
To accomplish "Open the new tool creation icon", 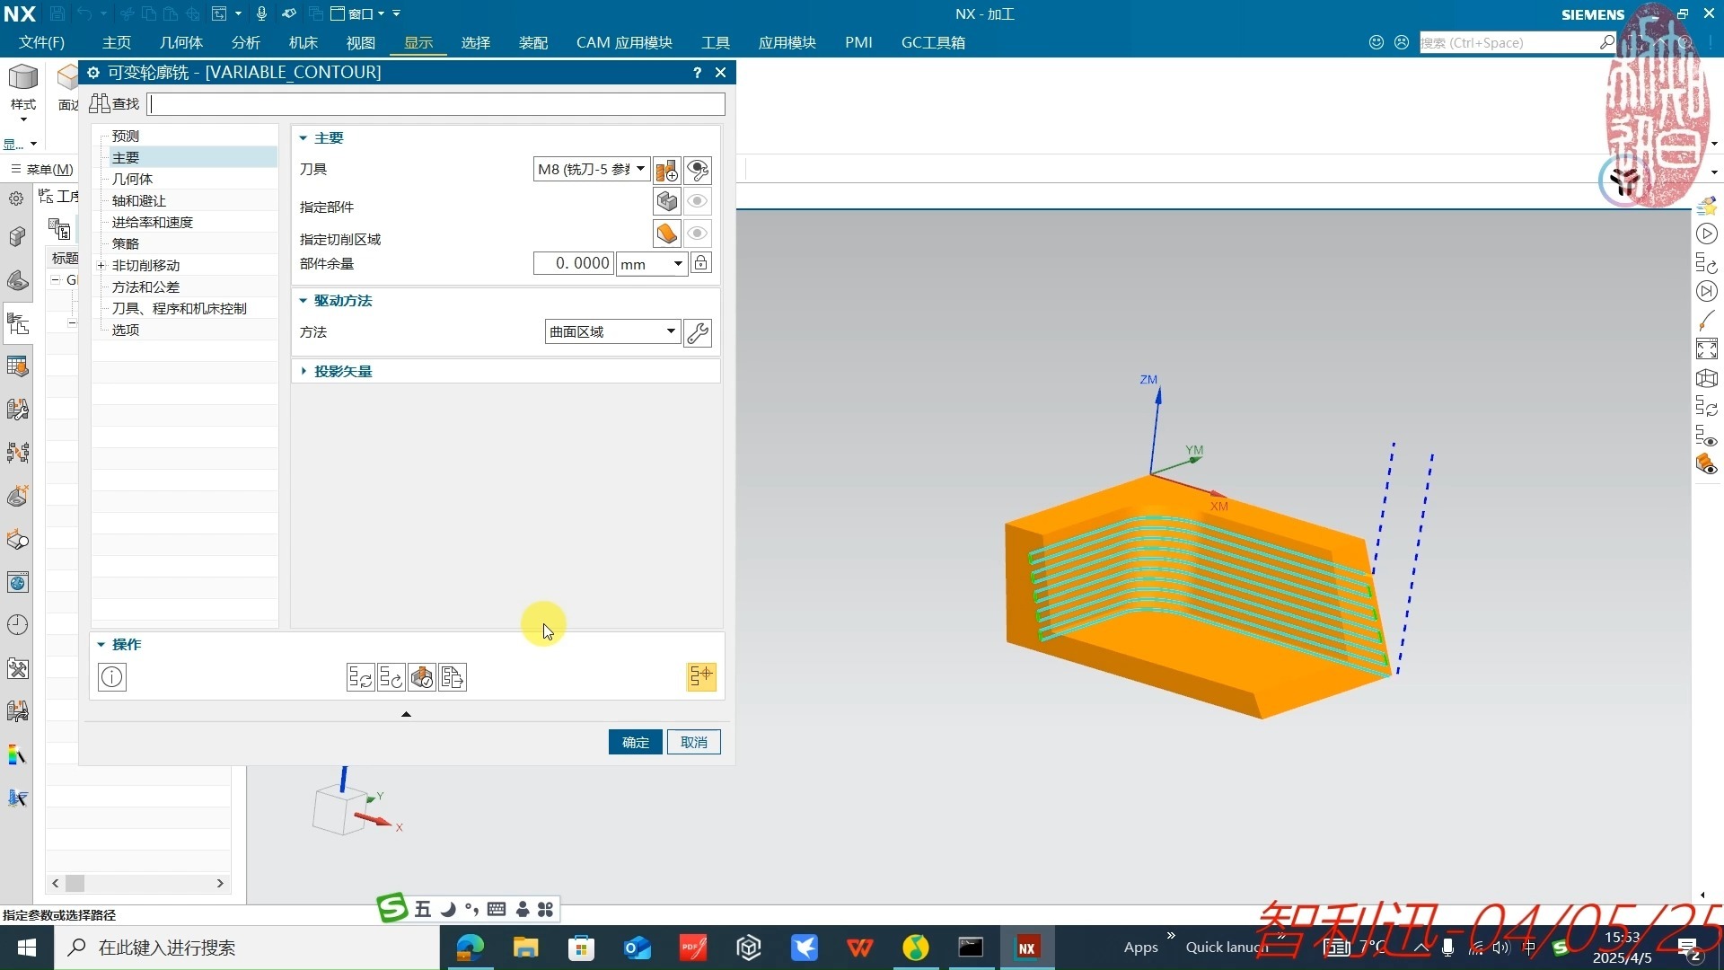I will tap(666, 170).
